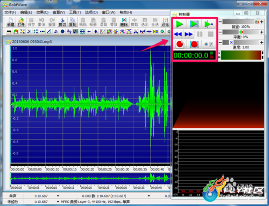Image resolution: width=269 pixels, height=206 pixels.
Task: Click the 保存 (Save) toolbar icon
Action: click(x=31, y=22)
